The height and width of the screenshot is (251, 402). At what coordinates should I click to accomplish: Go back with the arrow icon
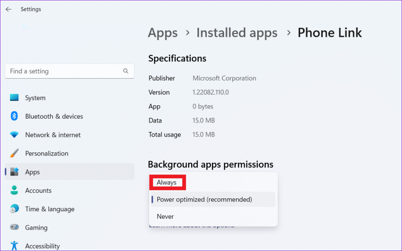click(x=9, y=9)
